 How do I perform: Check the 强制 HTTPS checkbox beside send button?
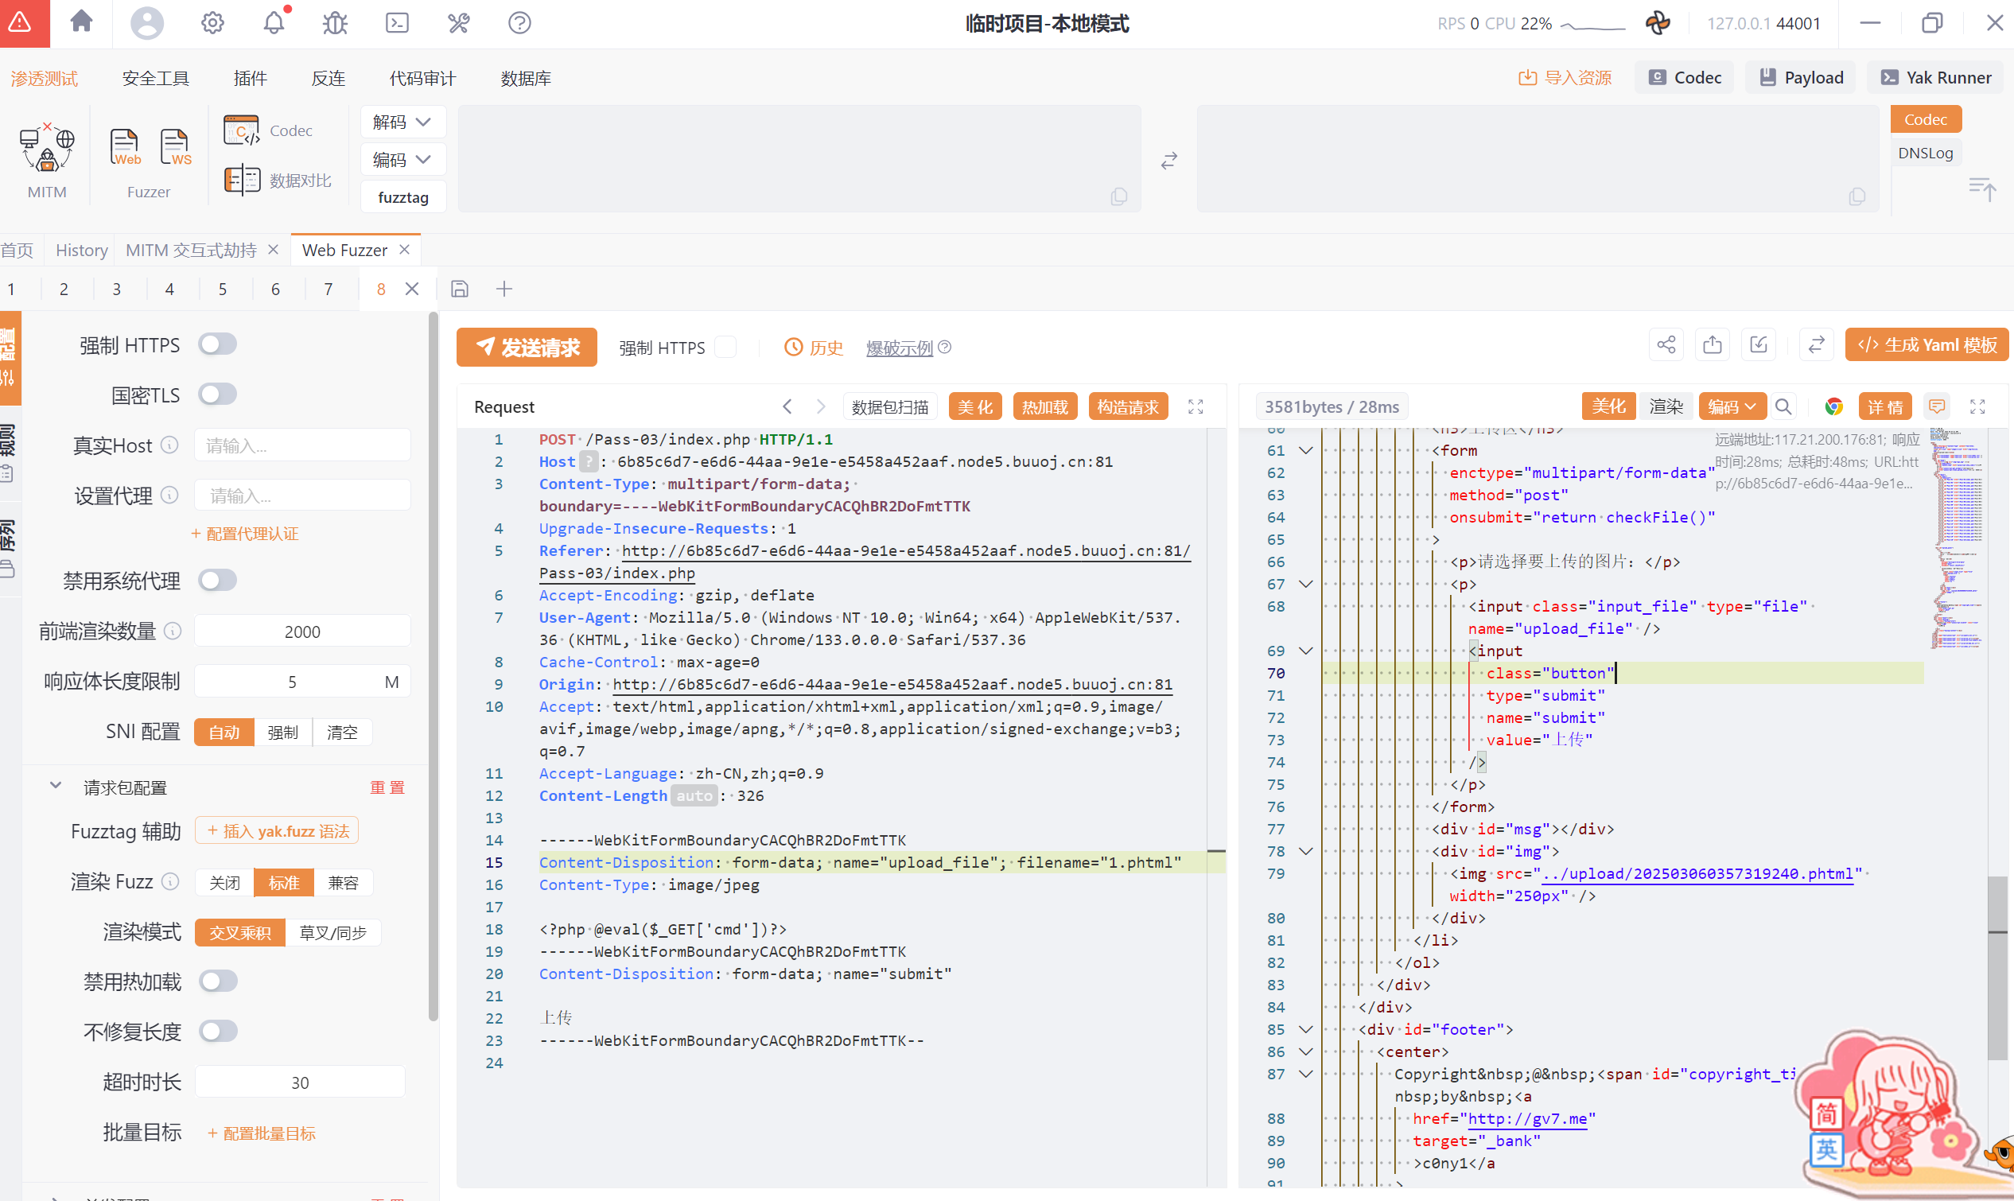click(725, 348)
